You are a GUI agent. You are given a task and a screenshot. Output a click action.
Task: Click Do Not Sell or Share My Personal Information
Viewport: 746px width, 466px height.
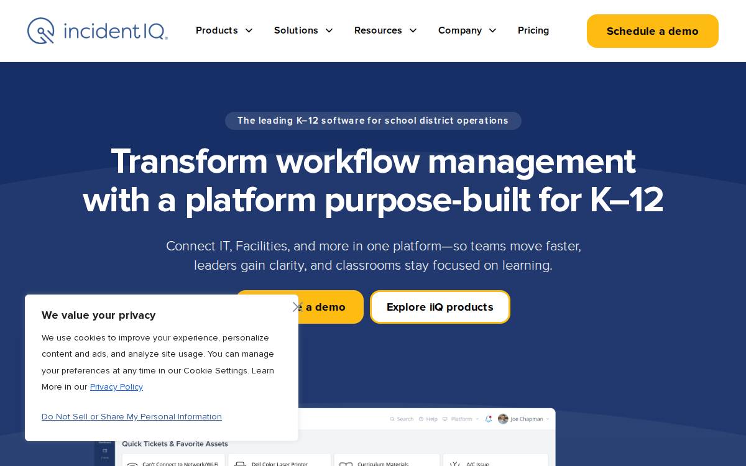tap(132, 416)
